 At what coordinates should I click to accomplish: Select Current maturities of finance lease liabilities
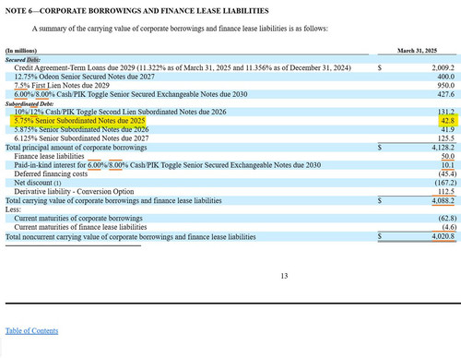80,227
